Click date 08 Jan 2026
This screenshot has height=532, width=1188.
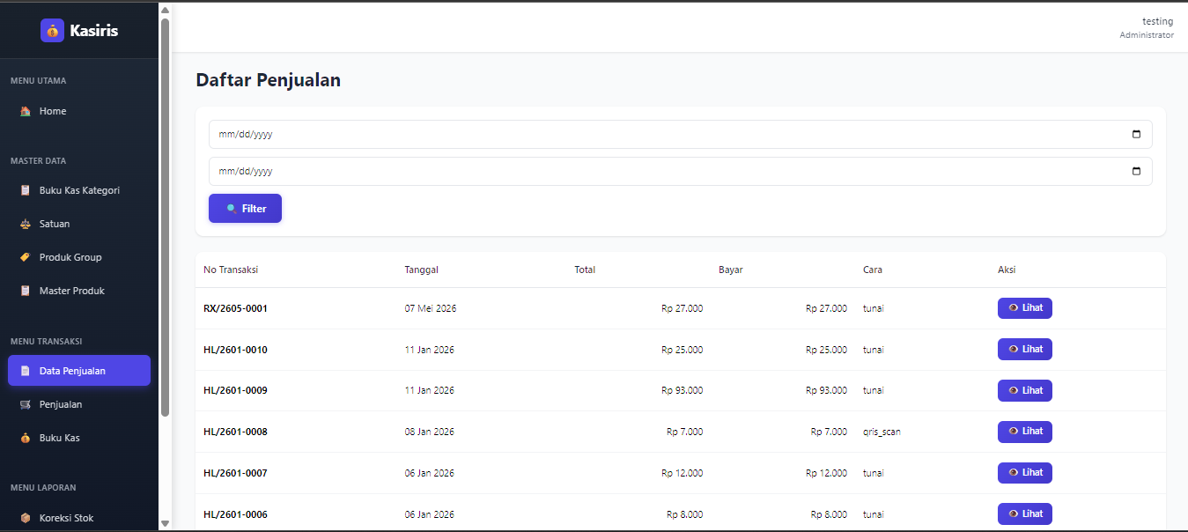click(x=430, y=432)
